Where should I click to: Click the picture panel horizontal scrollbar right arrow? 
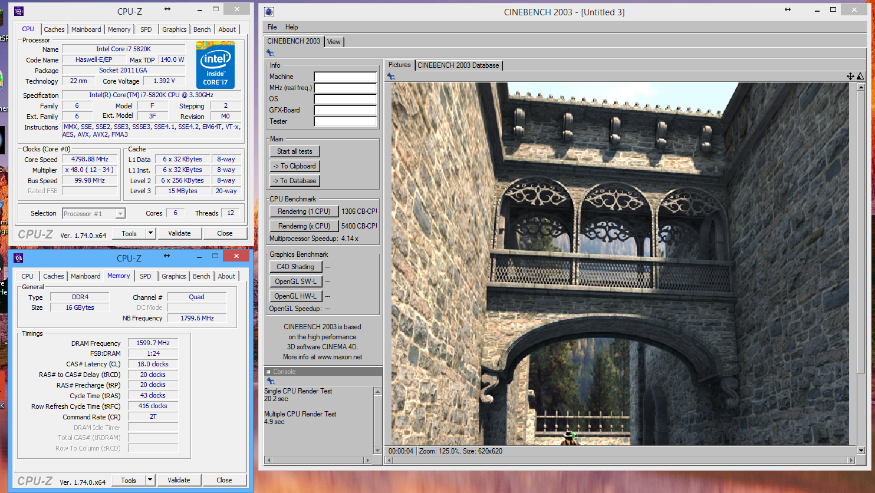(851, 460)
